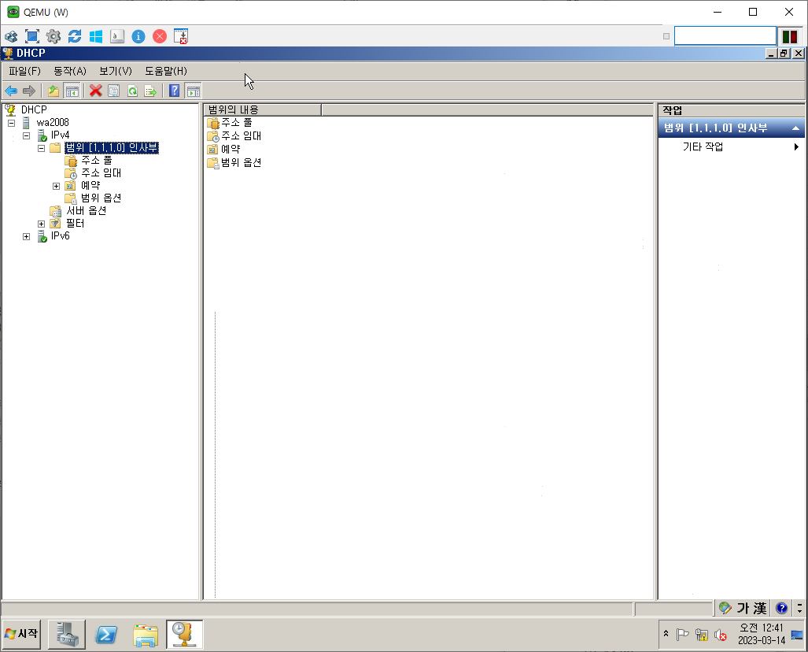Select 예약 in the contents list

tap(231, 150)
